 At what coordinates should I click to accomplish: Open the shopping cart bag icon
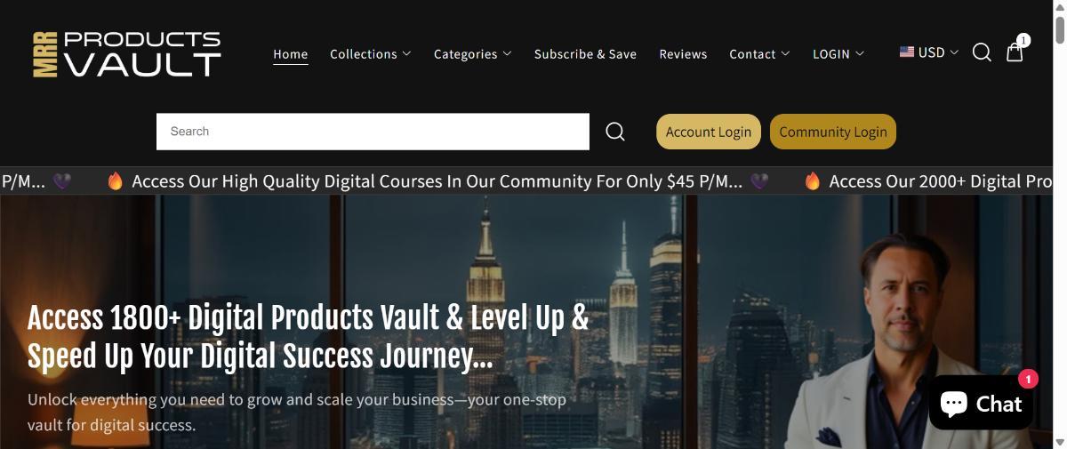tap(1015, 52)
